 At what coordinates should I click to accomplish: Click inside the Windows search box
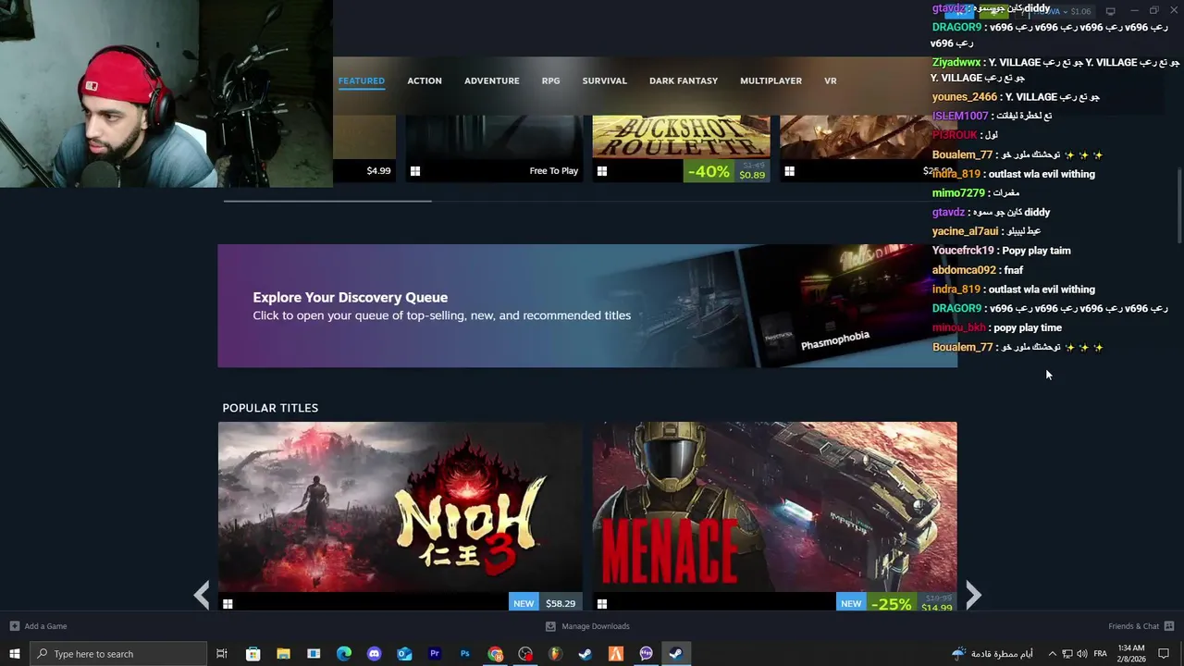pyautogui.click(x=118, y=654)
